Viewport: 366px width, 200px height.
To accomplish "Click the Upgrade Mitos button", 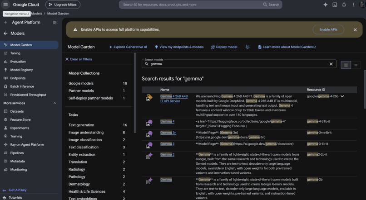I will tap(63, 5).
